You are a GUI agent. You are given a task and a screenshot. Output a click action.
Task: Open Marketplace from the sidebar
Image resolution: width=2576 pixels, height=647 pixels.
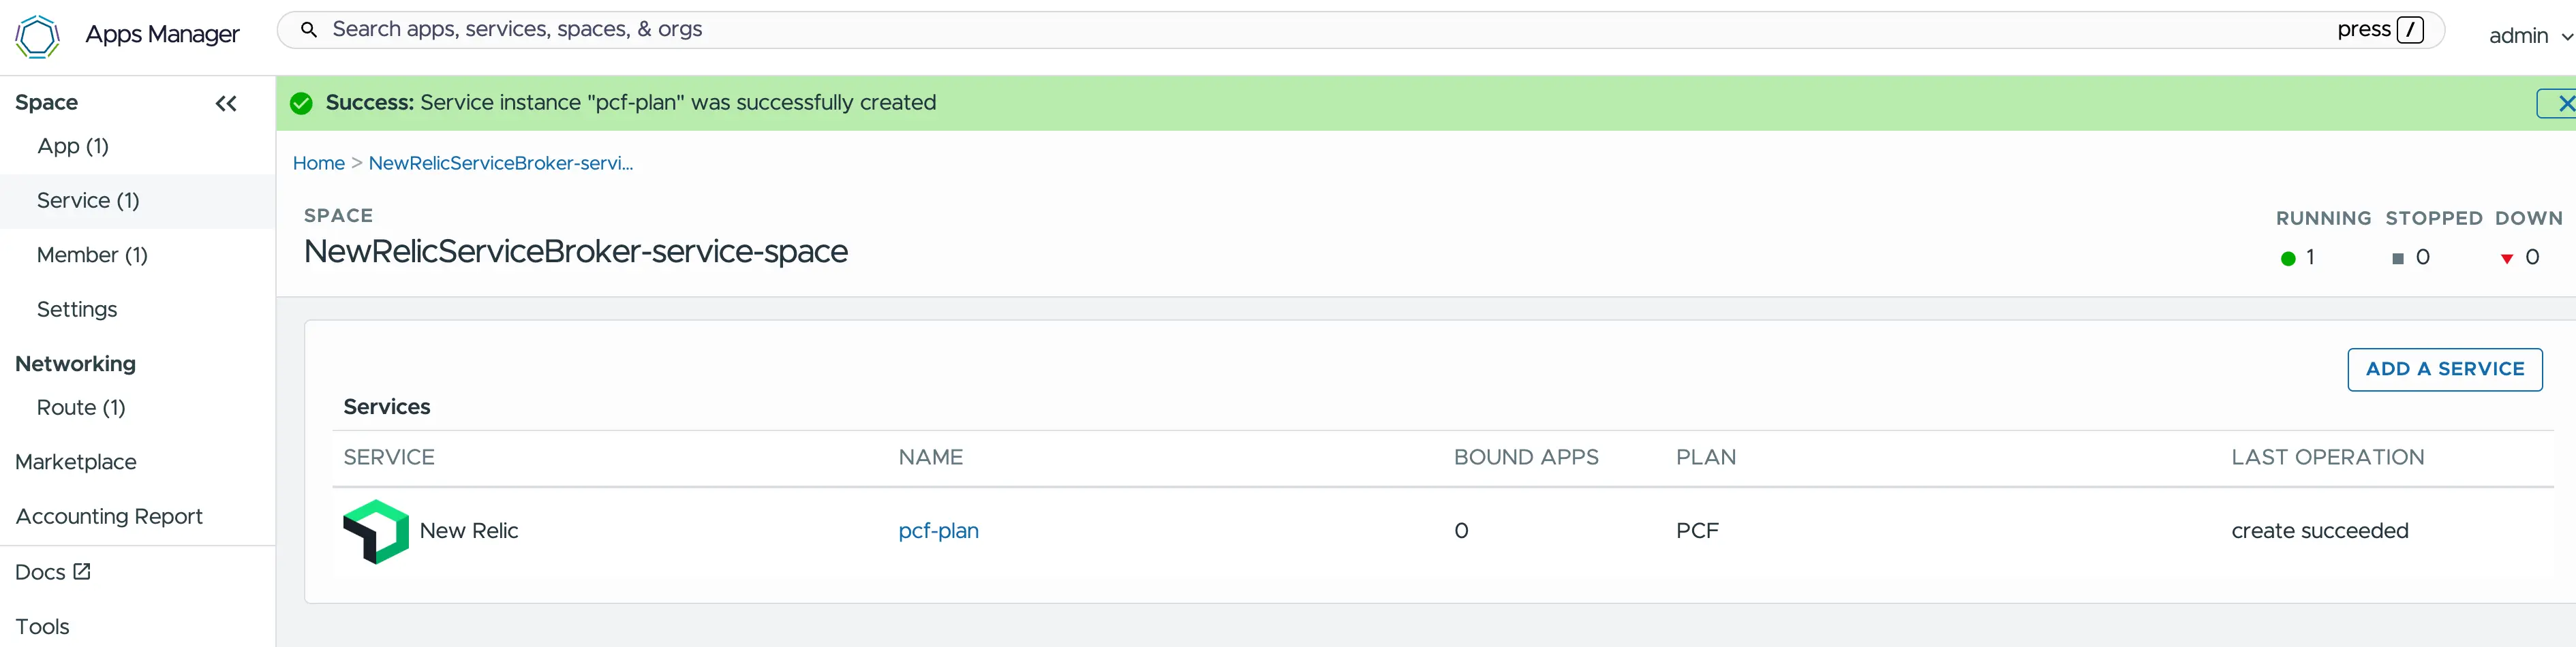coord(76,462)
